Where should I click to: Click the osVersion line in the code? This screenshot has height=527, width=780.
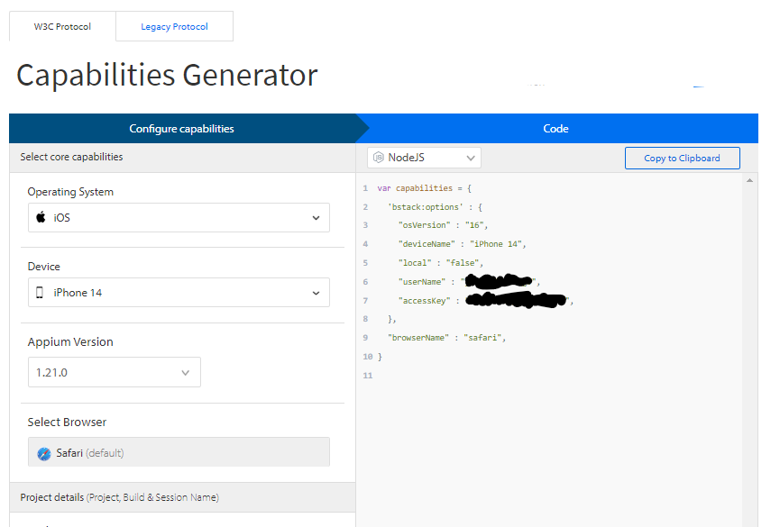[442, 225]
